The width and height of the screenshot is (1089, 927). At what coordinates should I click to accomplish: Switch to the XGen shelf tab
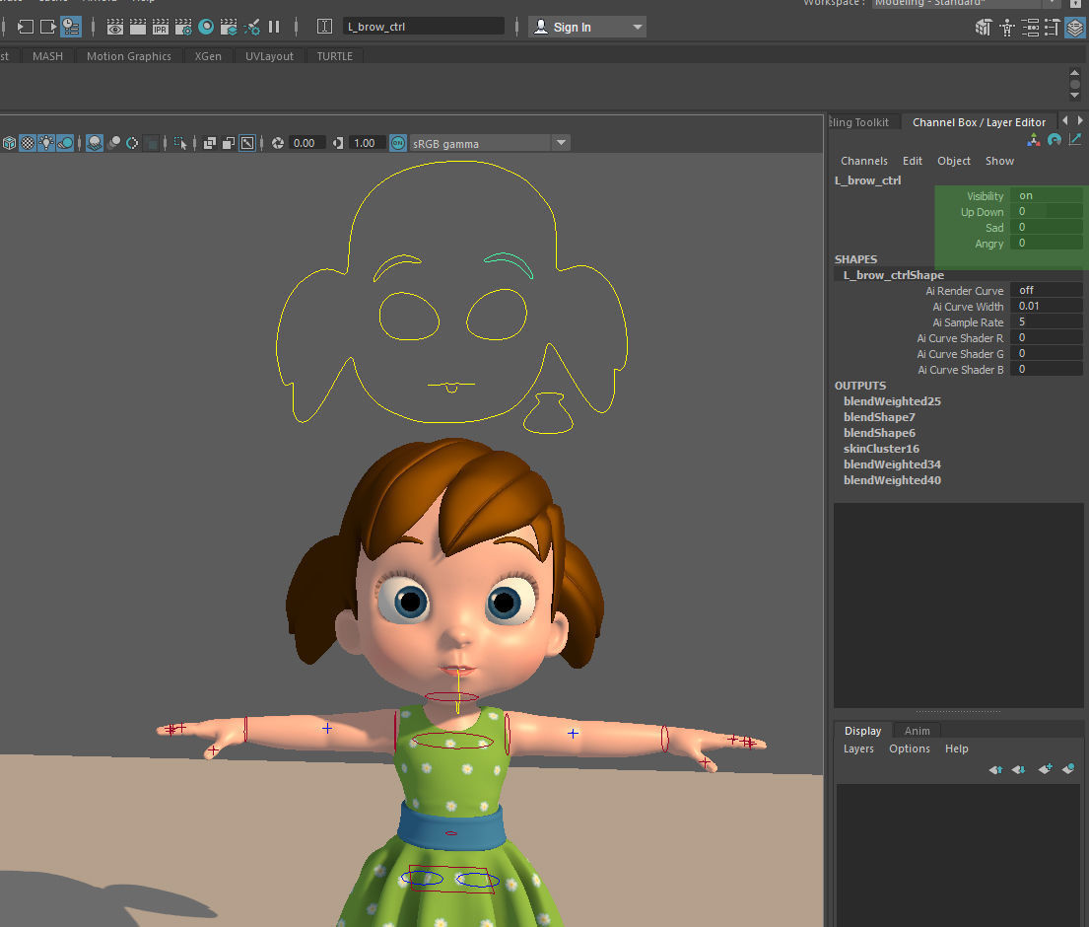pyautogui.click(x=208, y=56)
